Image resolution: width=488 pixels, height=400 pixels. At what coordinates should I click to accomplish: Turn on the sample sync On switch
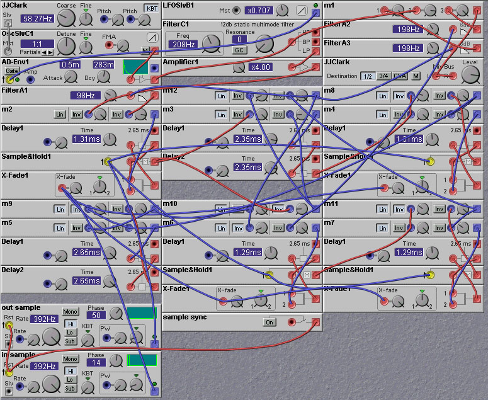click(x=270, y=322)
